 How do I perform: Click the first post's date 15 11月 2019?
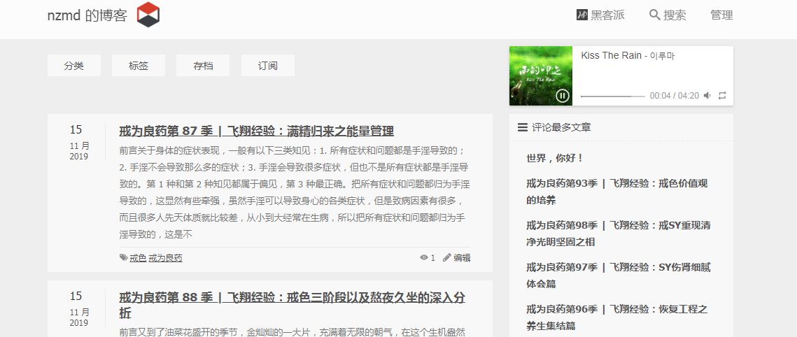tap(79, 143)
